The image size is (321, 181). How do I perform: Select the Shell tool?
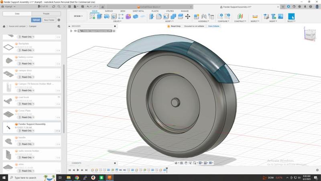point(166,16)
